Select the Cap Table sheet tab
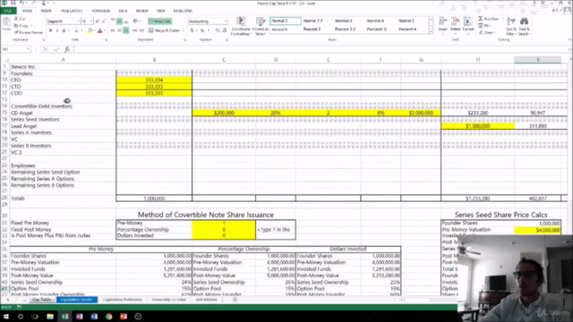The width and height of the screenshot is (573, 322). point(41,300)
